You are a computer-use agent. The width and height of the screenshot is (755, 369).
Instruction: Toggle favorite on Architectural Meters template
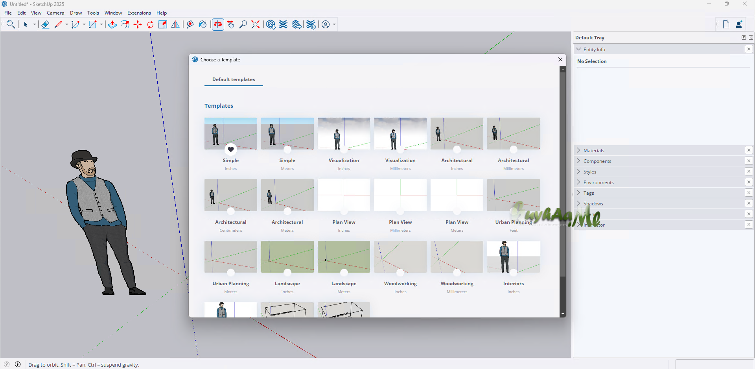coord(287,211)
